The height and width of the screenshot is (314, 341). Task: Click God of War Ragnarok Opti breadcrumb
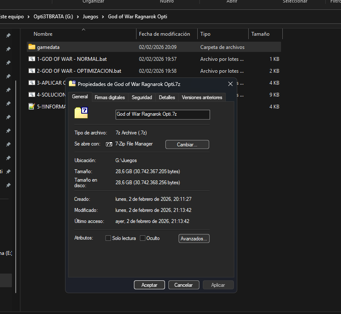click(x=137, y=17)
